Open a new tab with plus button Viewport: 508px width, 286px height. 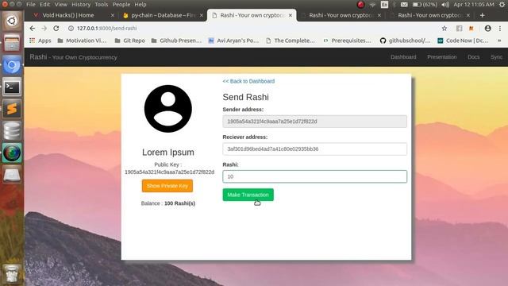(482, 15)
